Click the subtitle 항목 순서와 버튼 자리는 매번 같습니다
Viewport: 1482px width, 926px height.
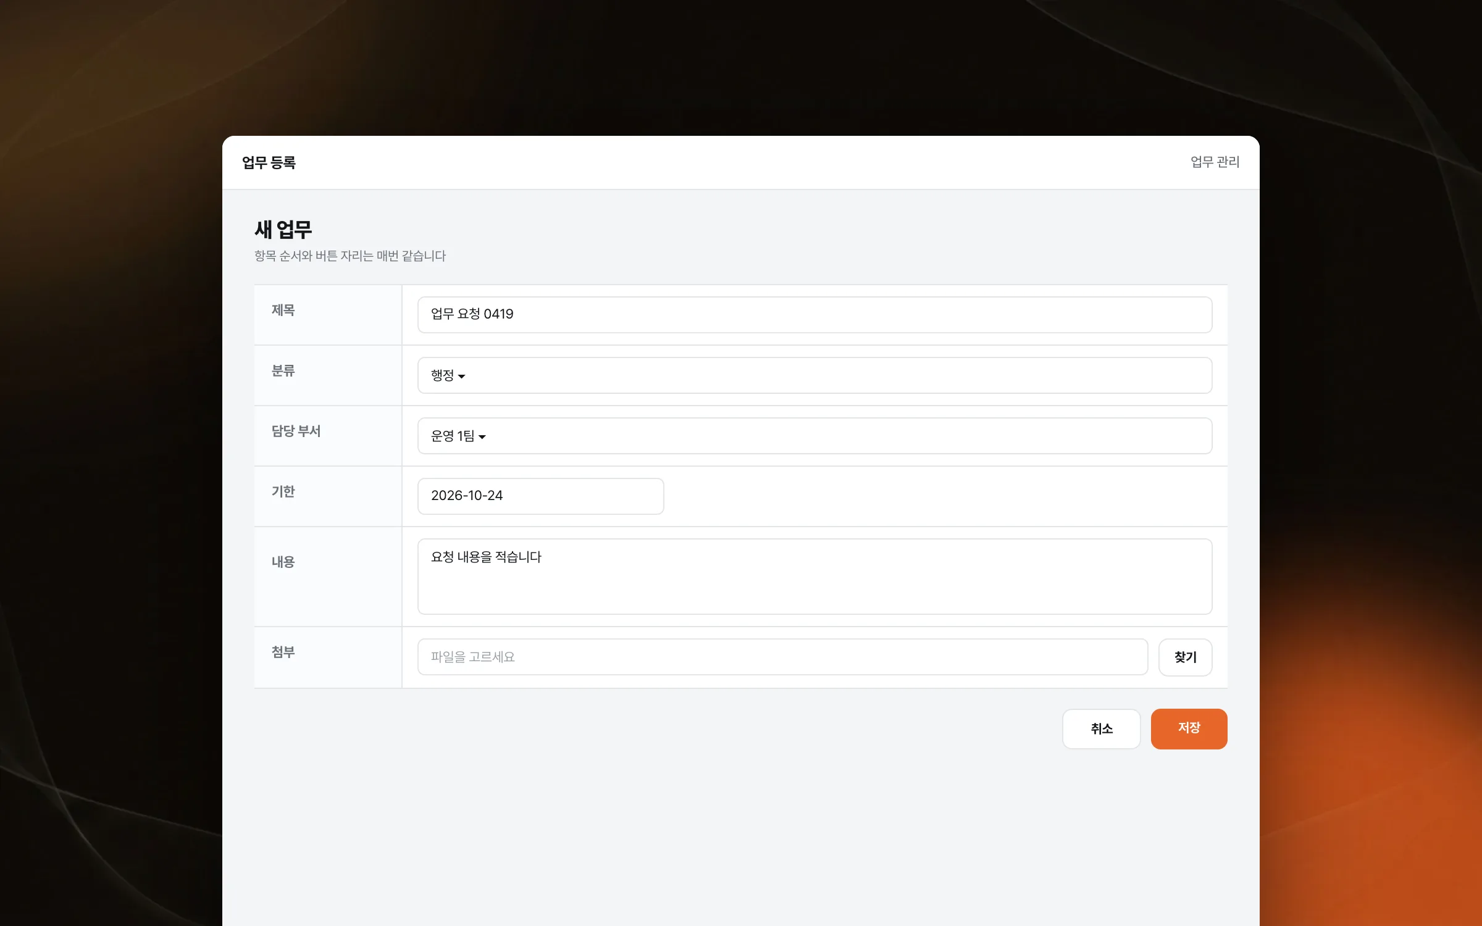350,256
